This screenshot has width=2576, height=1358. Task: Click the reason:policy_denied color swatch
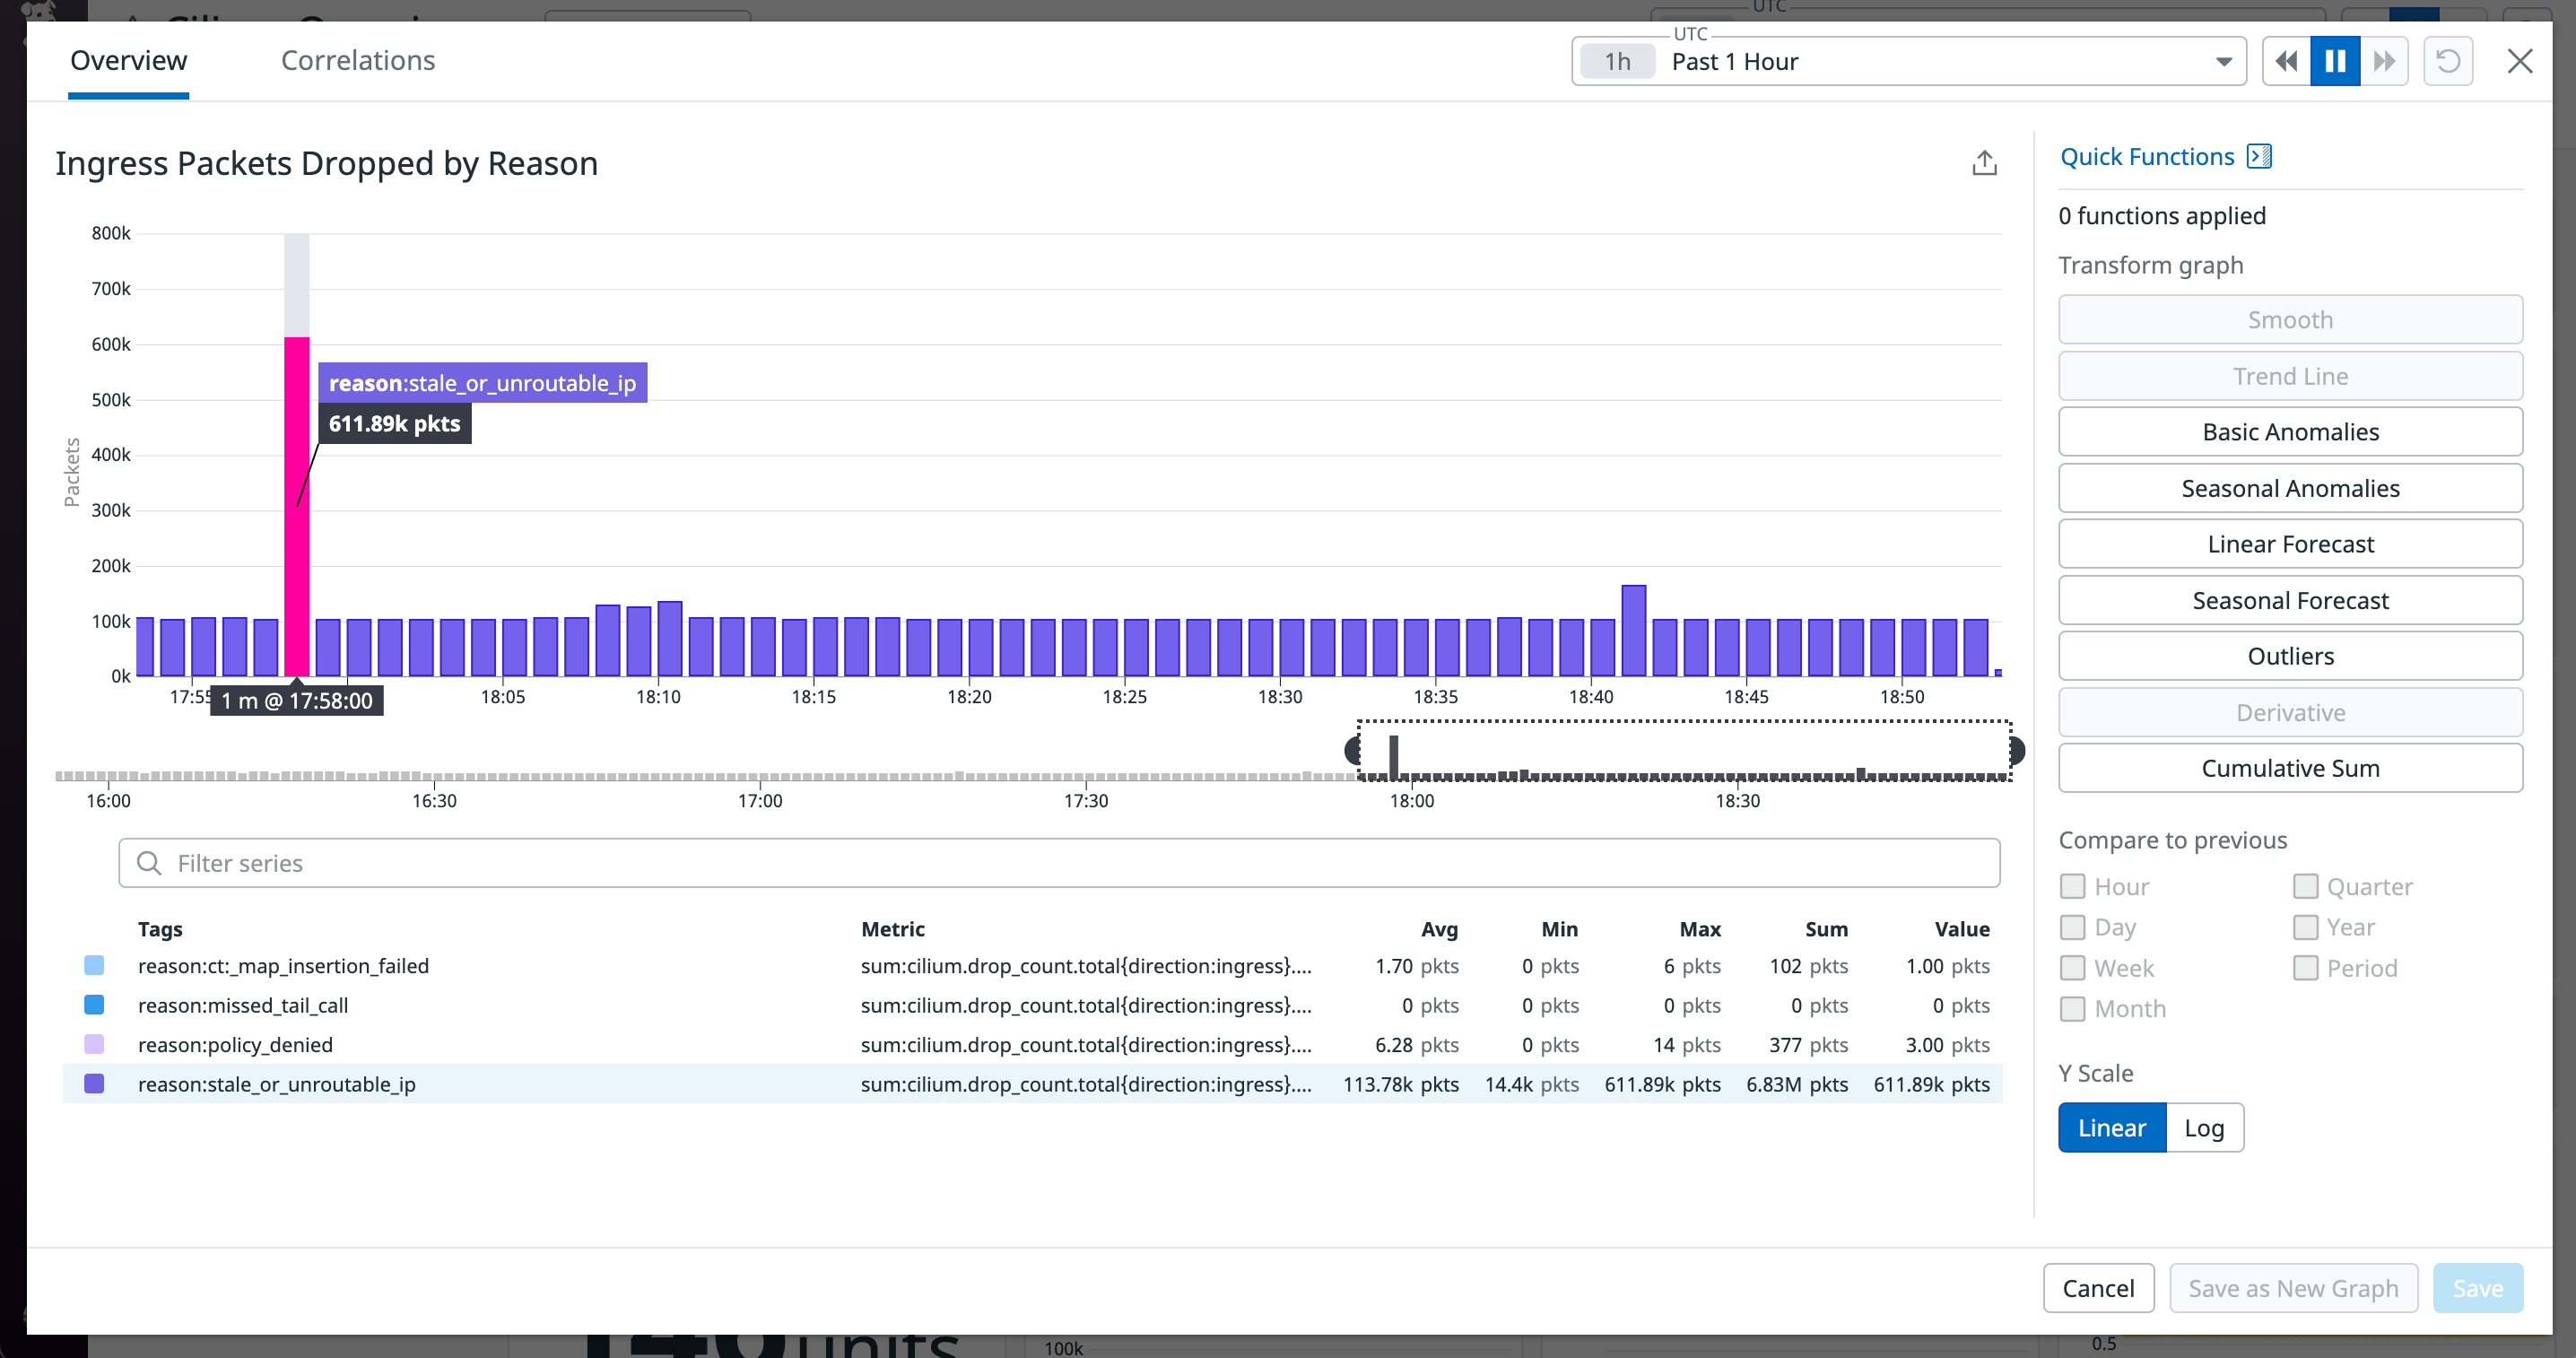click(94, 1044)
